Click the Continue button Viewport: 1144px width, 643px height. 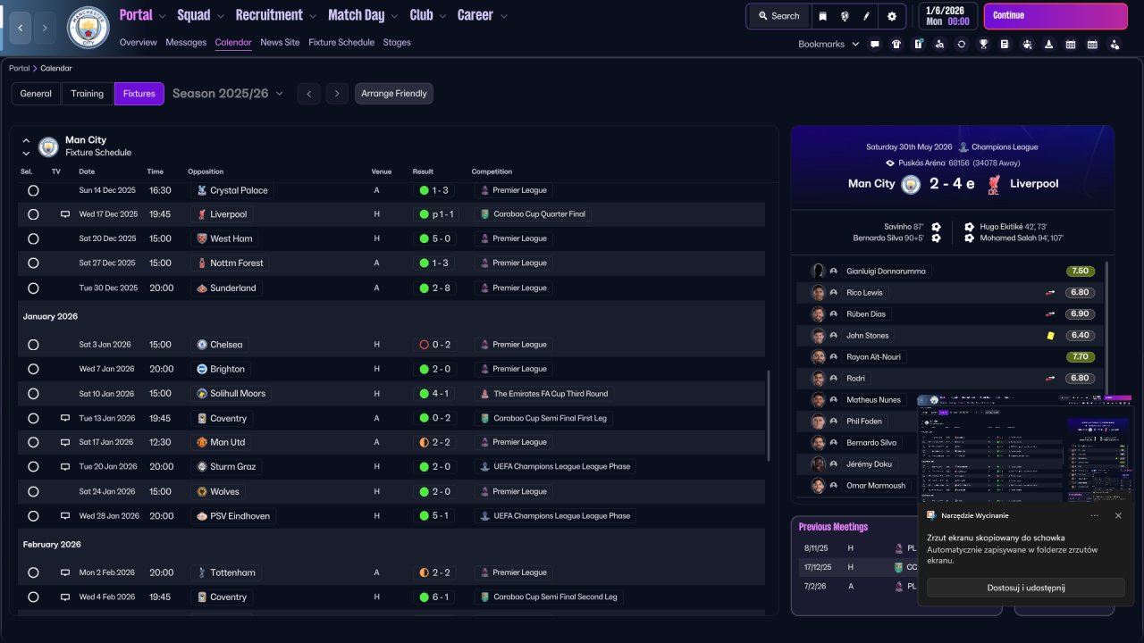tap(1056, 16)
